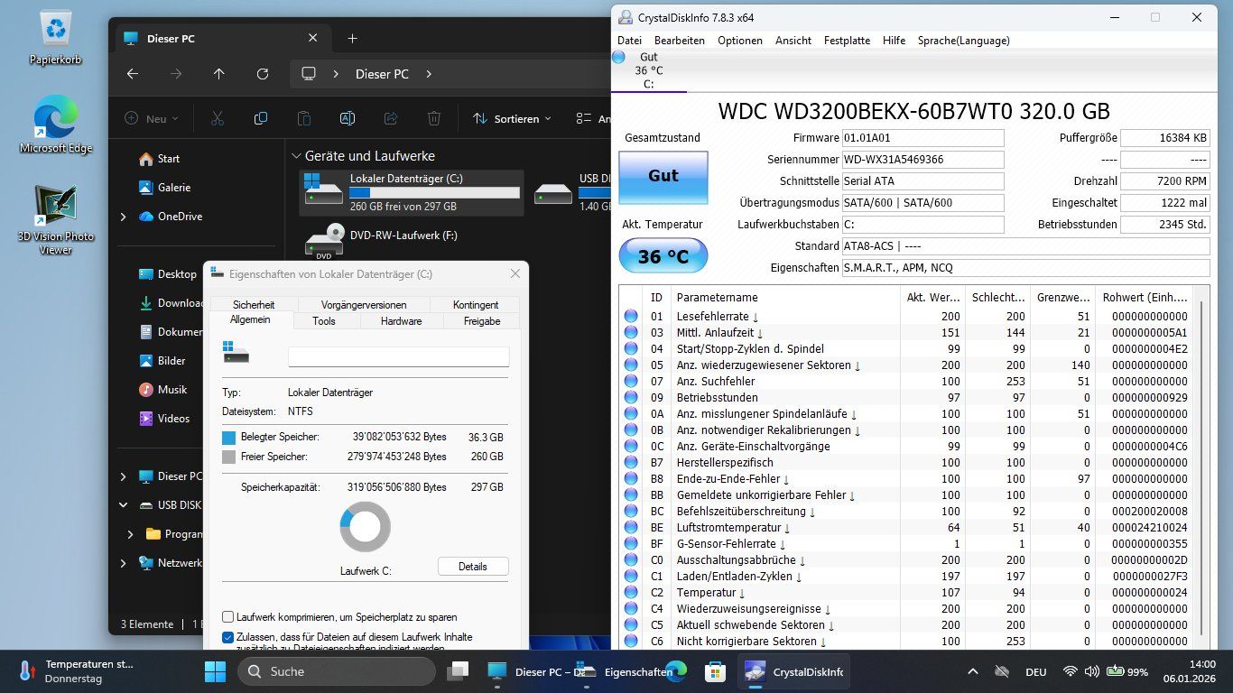Click the 36 °C temperature button
This screenshot has width=1233, height=693.
click(x=663, y=256)
